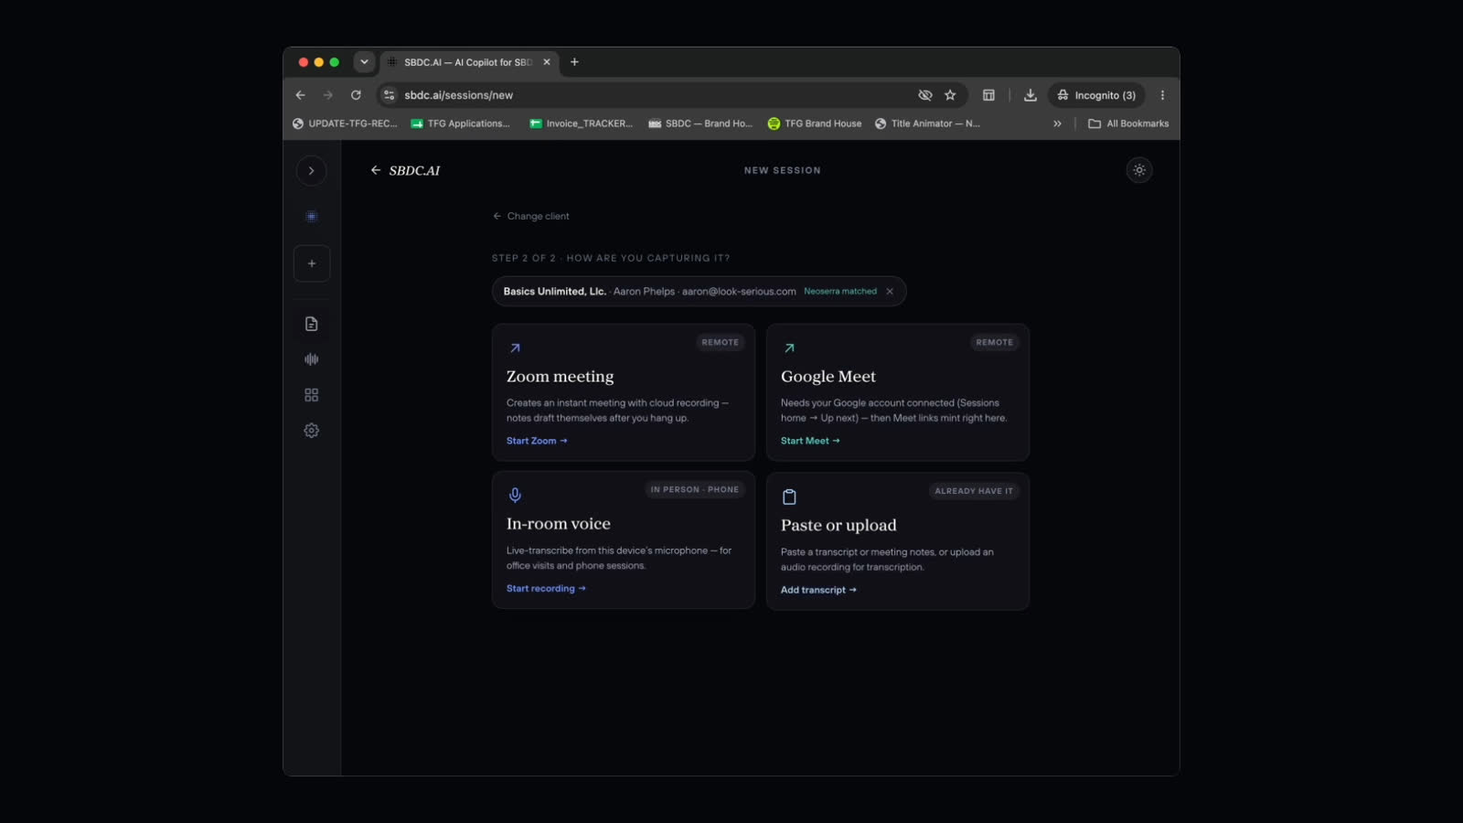Open Title Animator bookmark

tap(927, 123)
